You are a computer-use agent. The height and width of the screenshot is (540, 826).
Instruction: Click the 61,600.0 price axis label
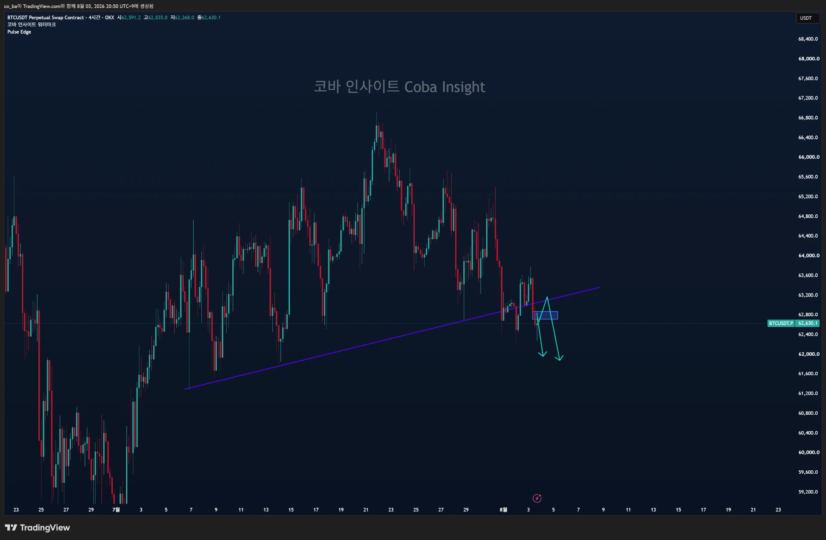[808, 374]
